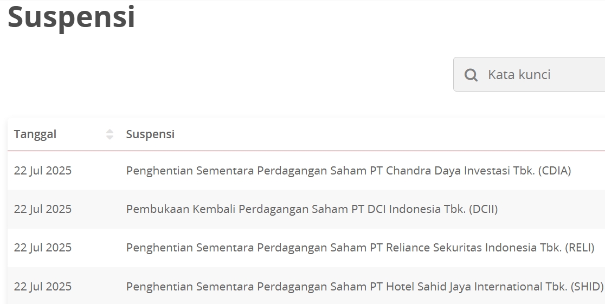This screenshot has width=605, height=304.
Task: Select date cell of the SHID row
Action: point(43,287)
